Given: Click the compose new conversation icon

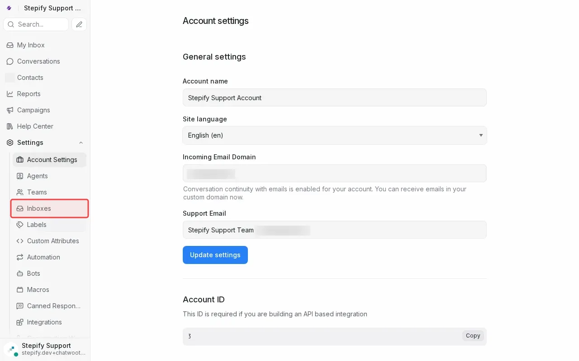Looking at the screenshot, I should coord(79,24).
